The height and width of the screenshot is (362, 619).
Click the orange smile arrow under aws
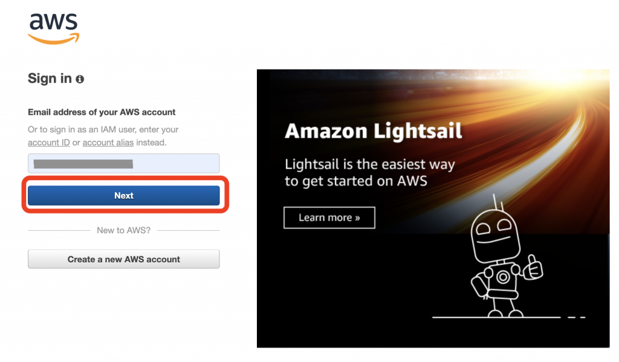point(53,39)
